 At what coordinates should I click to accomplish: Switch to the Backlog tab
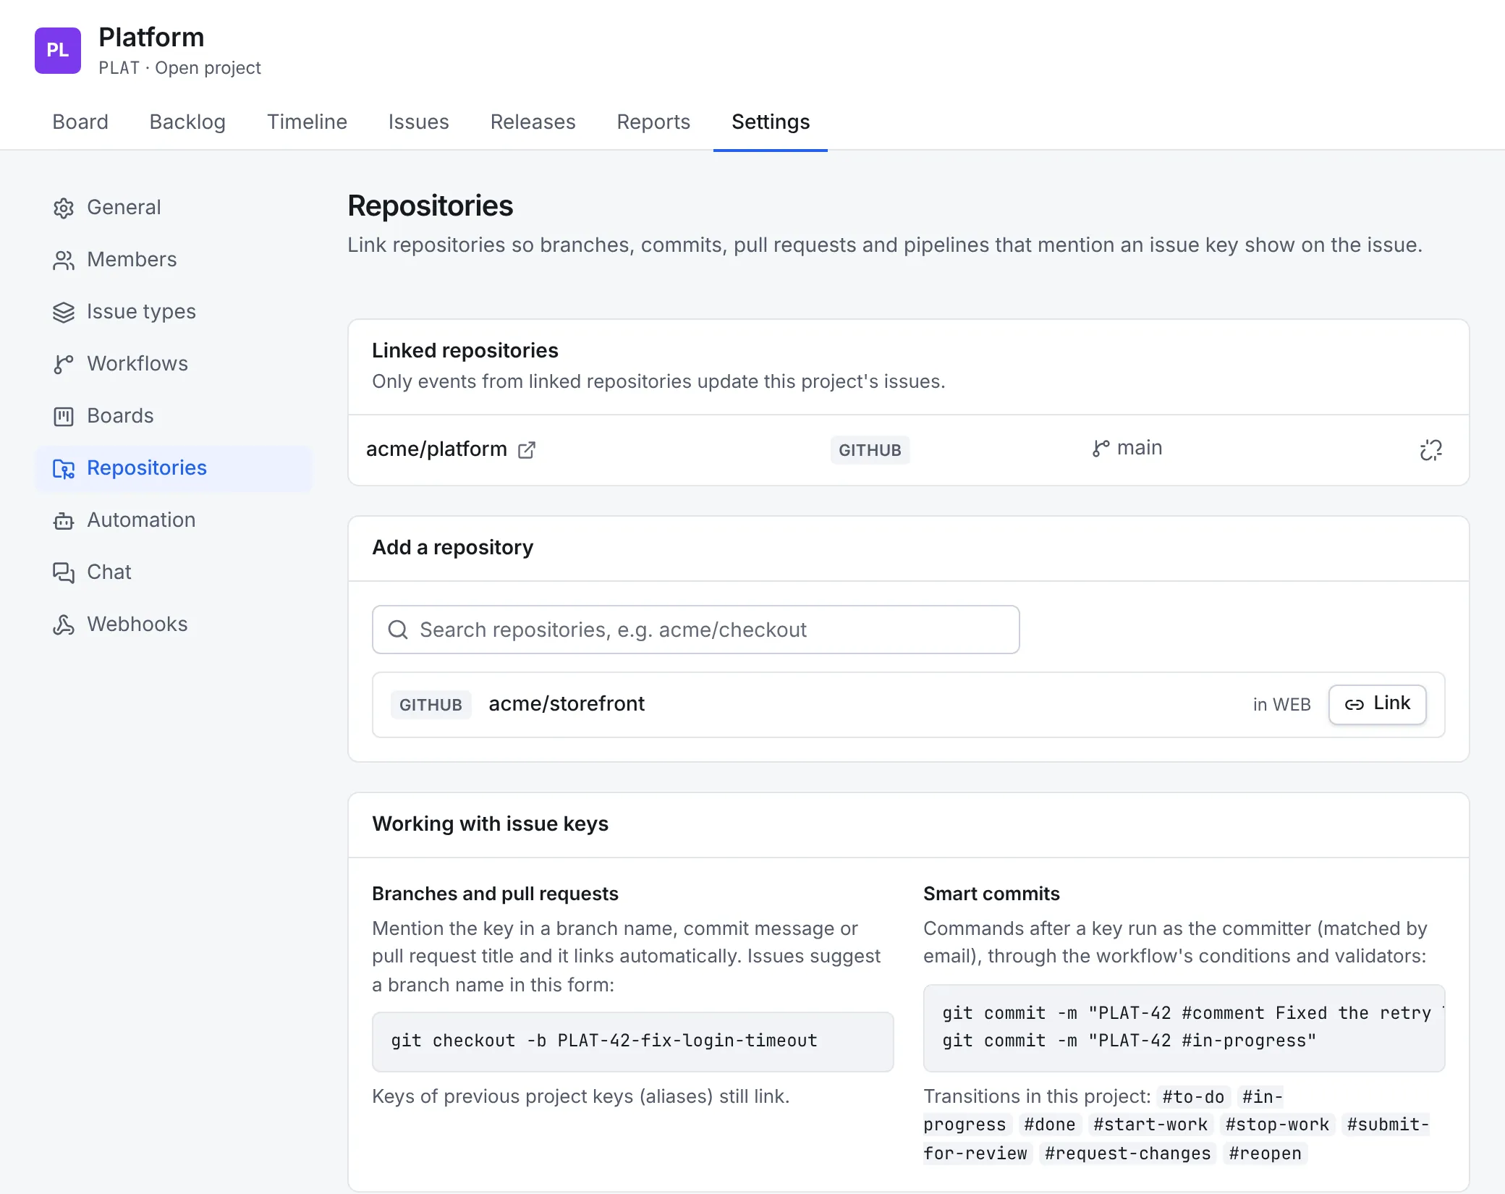tap(187, 122)
